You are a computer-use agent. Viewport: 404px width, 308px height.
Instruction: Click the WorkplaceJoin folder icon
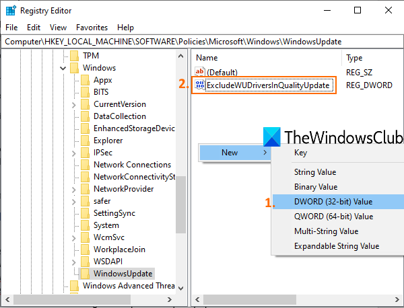pyautogui.click(x=85, y=249)
